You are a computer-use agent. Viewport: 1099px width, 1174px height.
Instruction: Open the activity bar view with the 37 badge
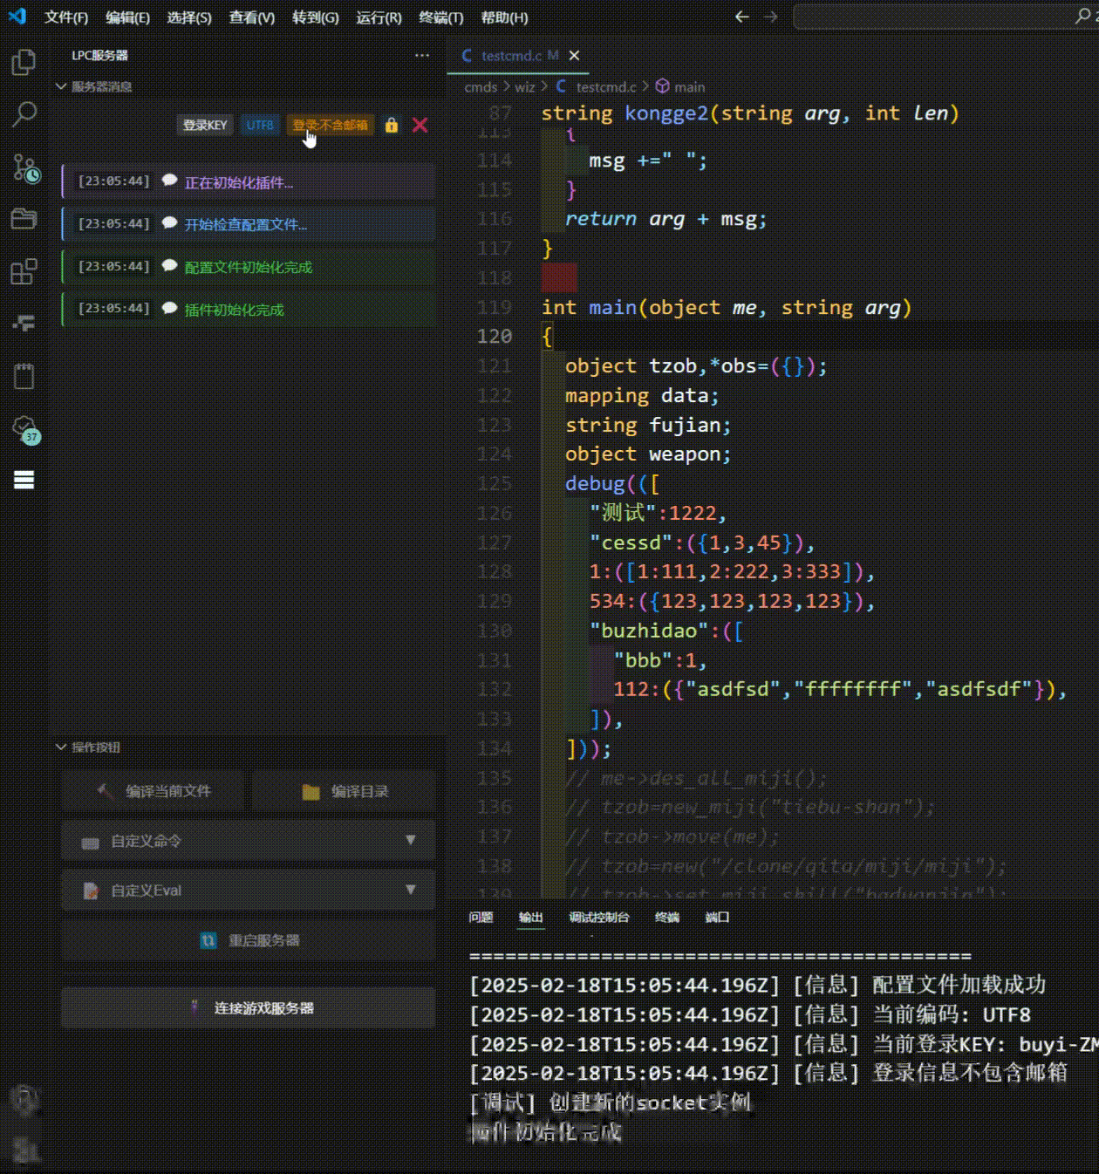(x=25, y=428)
